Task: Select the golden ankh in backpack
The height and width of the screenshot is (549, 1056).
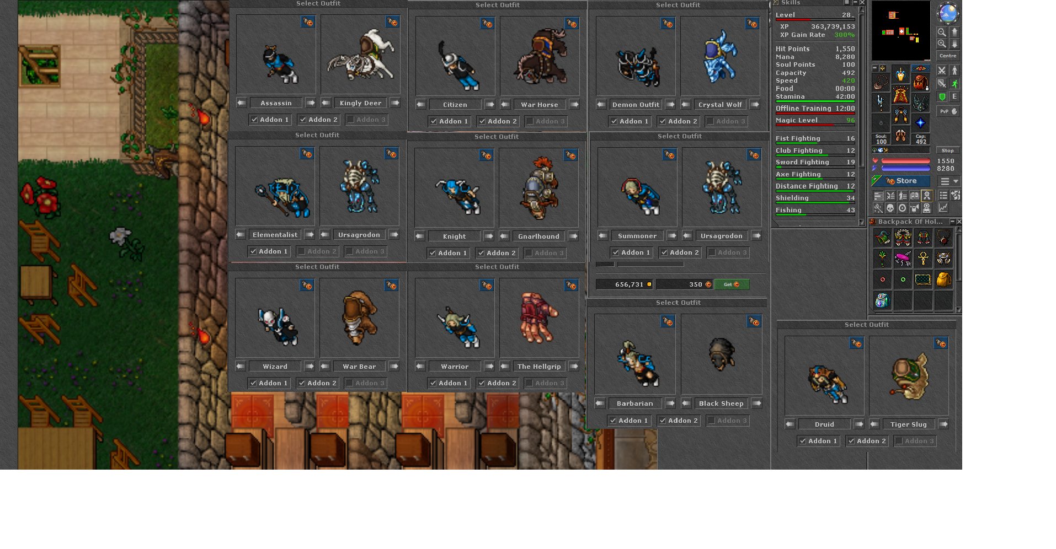Action: pos(923,258)
